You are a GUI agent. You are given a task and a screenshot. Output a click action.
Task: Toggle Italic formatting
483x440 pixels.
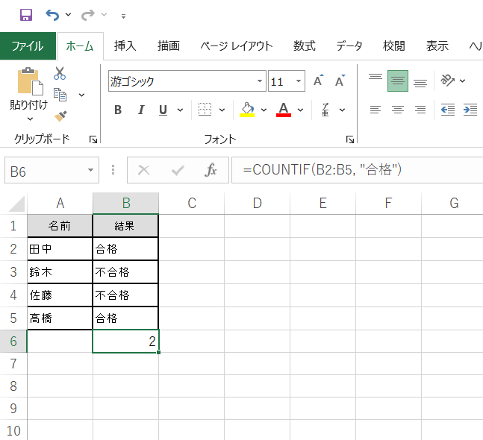click(140, 110)
